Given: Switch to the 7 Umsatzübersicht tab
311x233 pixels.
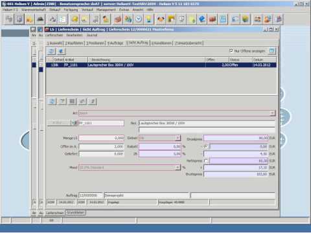Looking at the screenshot, I should tap(189, 43).
